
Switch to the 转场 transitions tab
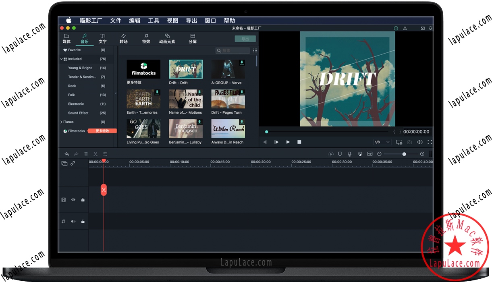pyautogui.click(x=124, y=39)
